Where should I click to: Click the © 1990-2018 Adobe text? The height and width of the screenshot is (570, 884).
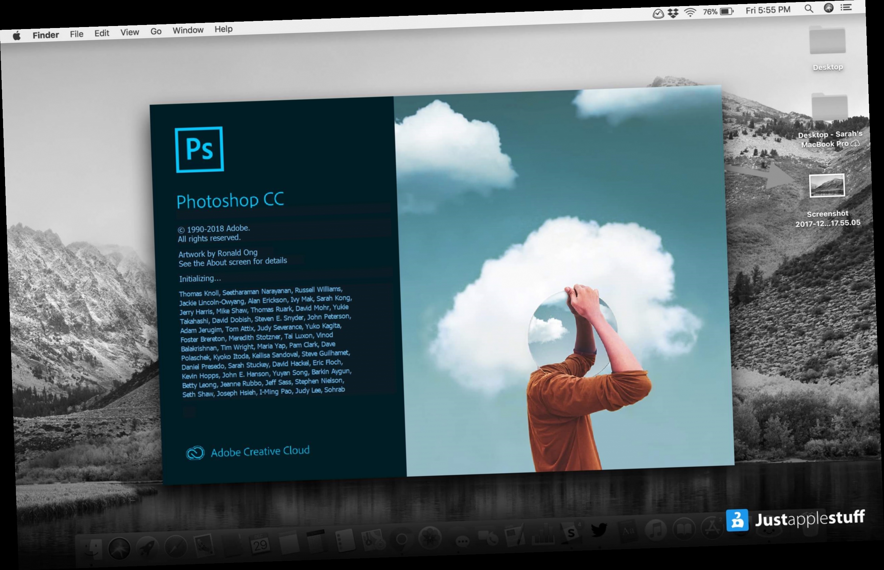[214, 229]
